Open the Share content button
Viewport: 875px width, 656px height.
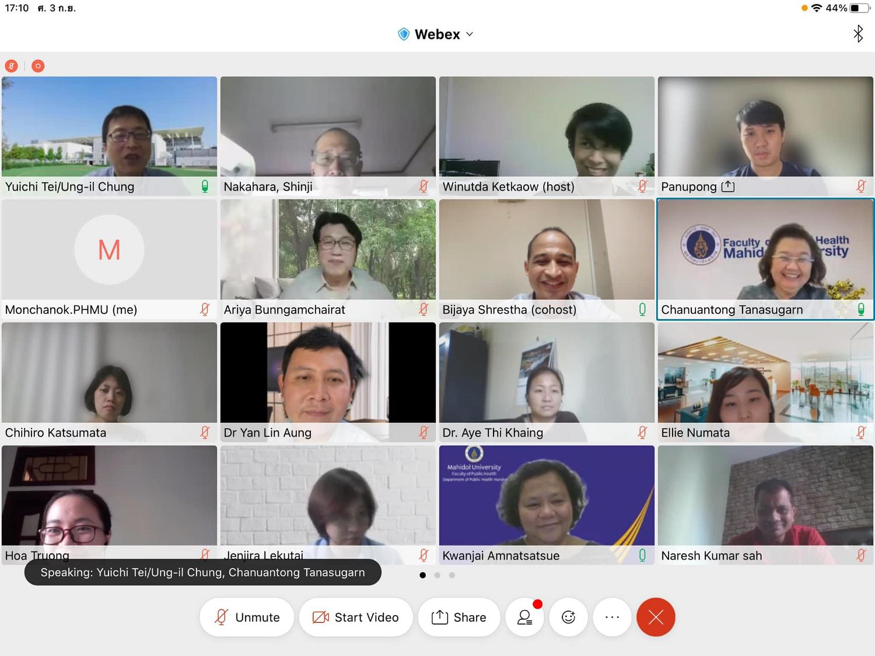pyautogui.click(x=459, y=617)
